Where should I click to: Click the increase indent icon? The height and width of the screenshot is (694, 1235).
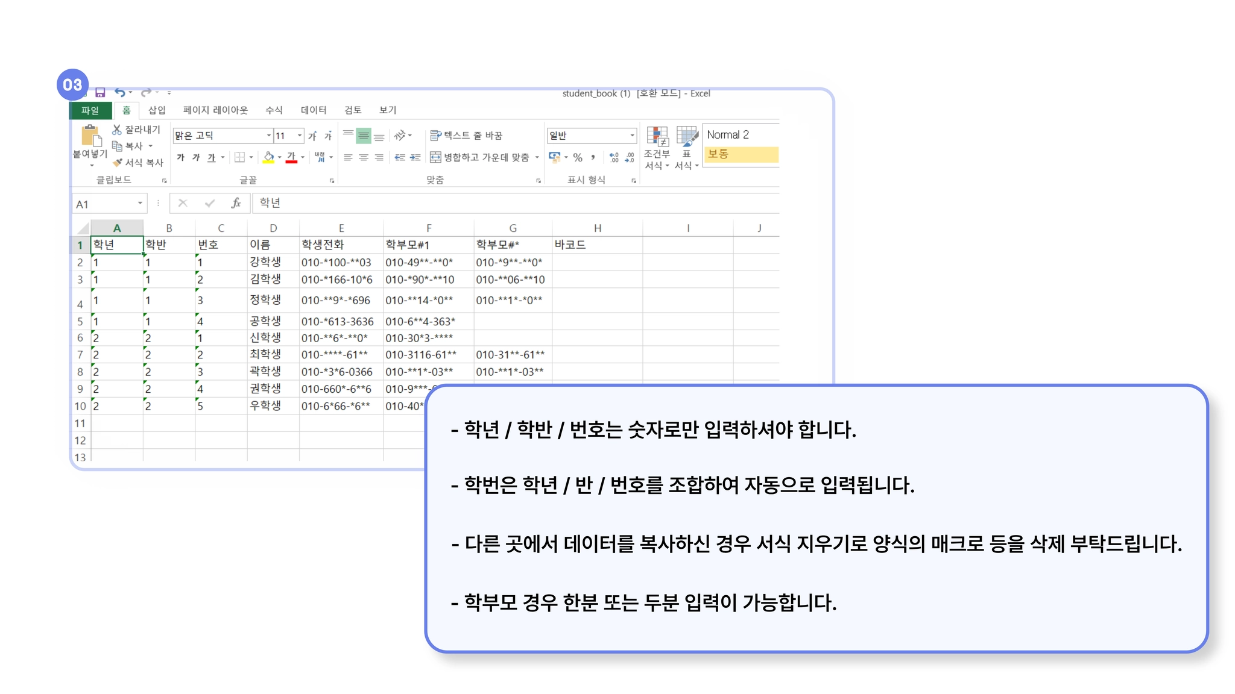tap(415, 157)
